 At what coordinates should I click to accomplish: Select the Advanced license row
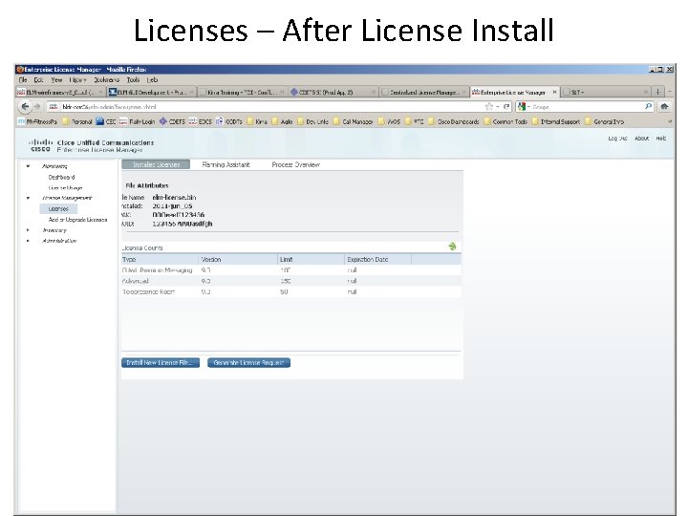pos(291,281)
